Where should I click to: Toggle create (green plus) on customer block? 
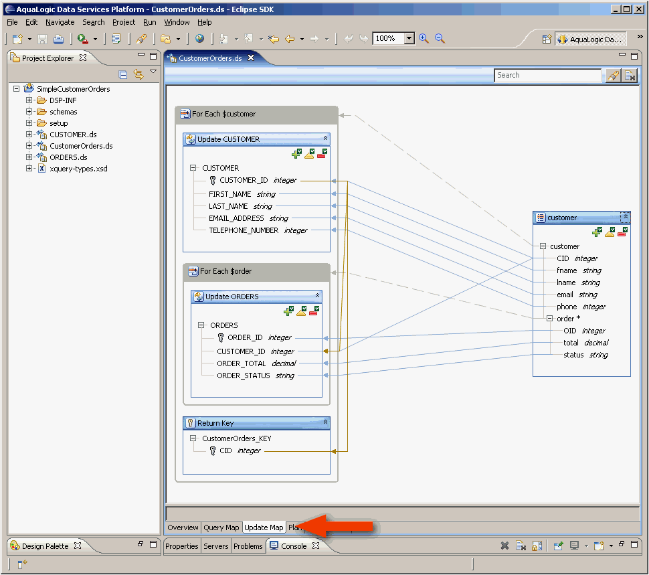[x=597, y=232]
